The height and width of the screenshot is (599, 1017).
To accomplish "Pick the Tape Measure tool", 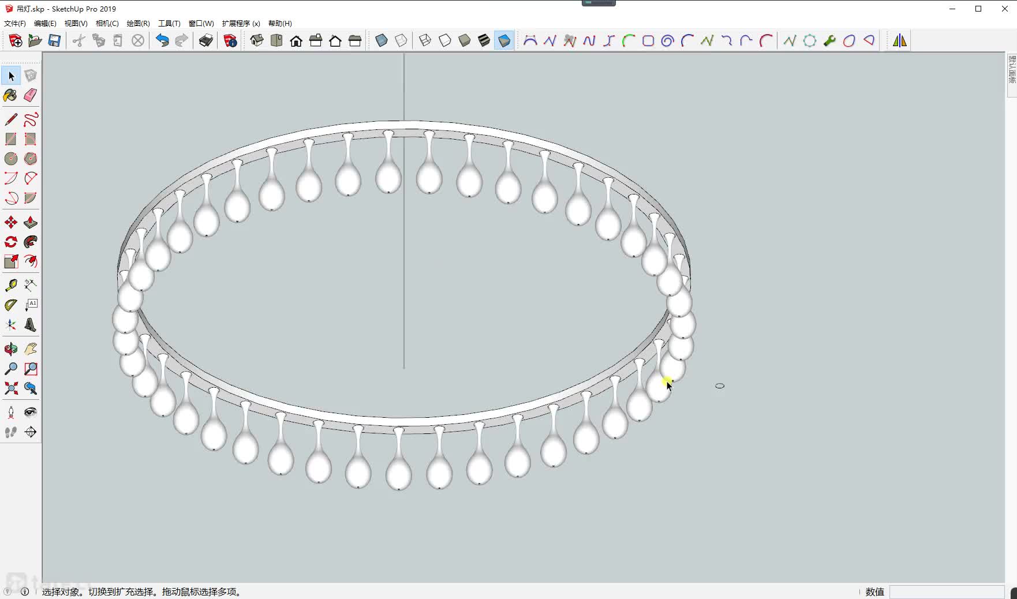I will 11,286.
